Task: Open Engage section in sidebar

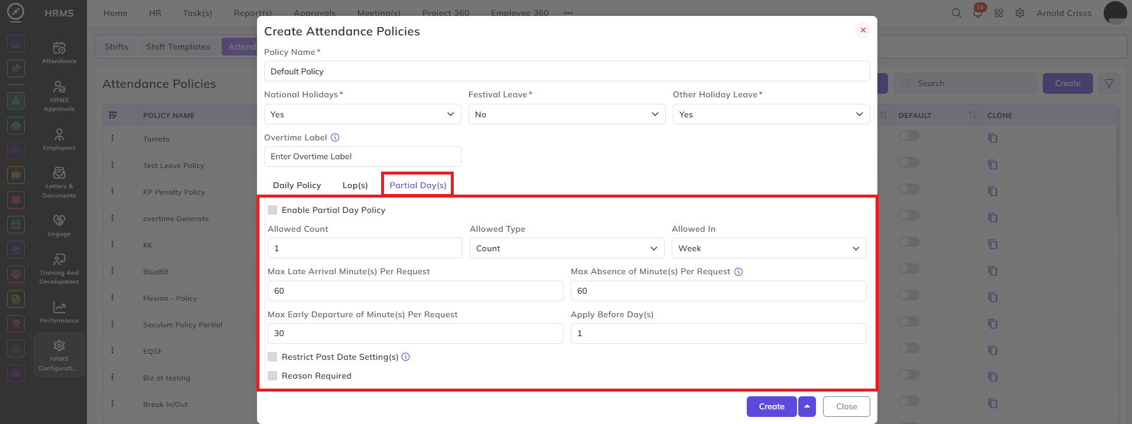Action: pyautogui.click(x=59, y=226)
